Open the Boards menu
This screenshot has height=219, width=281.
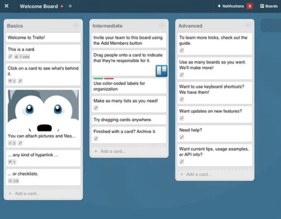pos(269,6)
